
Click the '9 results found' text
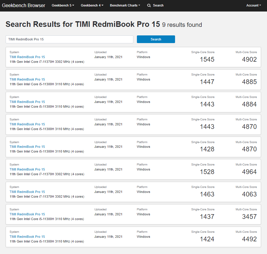click(182, 25)
